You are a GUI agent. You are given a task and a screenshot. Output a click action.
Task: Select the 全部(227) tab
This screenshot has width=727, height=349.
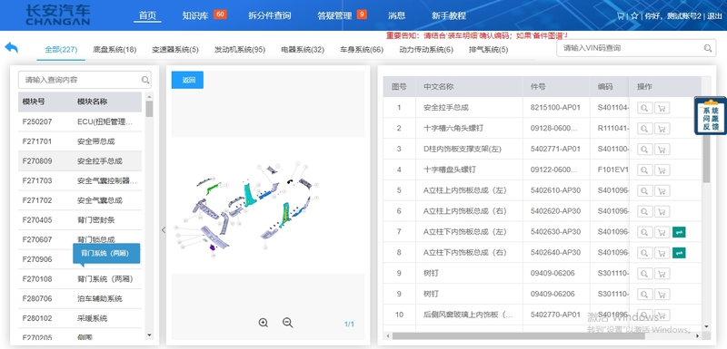pos(61,50)
